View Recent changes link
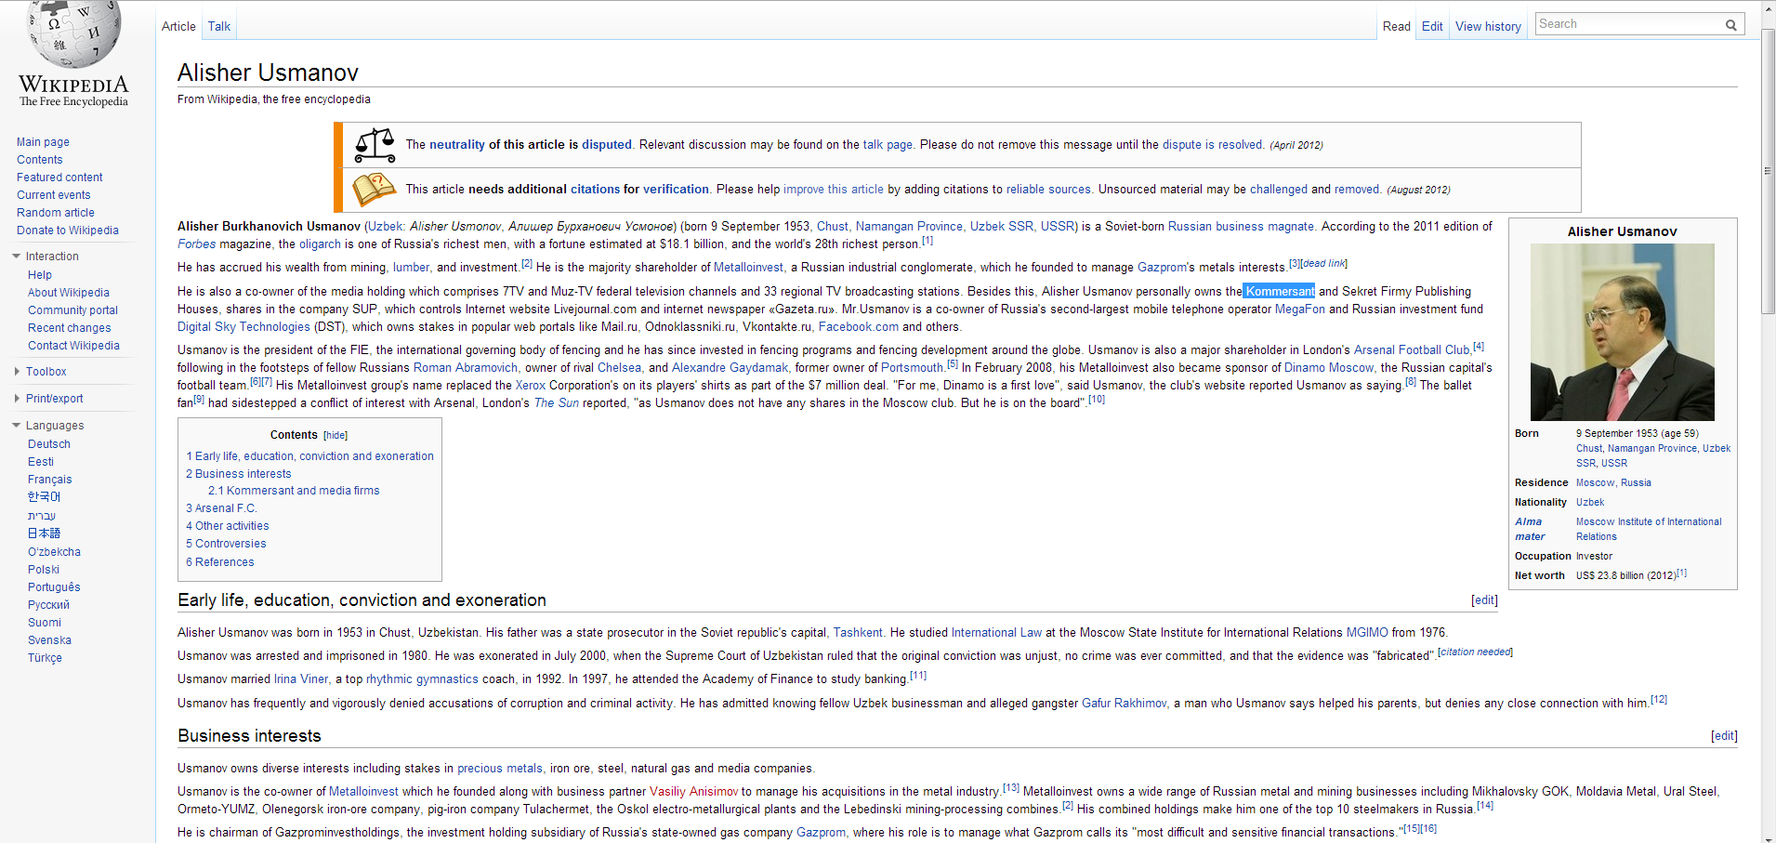 (69, 328)
